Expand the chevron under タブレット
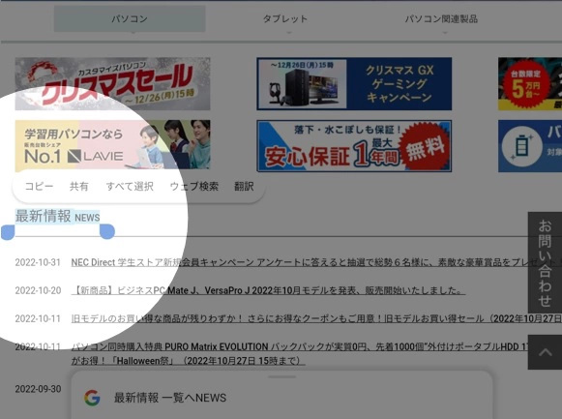The height and width of the screenshot is (419, 562). [289, 33]
